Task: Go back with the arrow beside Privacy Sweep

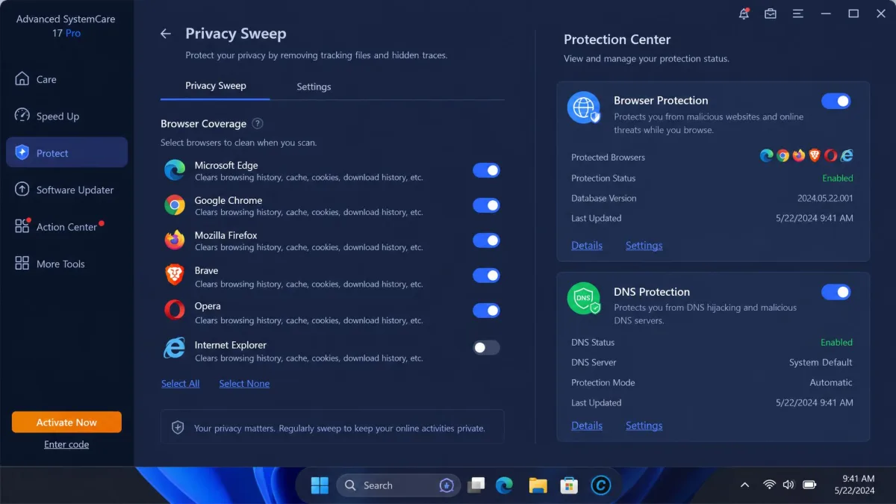Action: click(x=166, y=34)
